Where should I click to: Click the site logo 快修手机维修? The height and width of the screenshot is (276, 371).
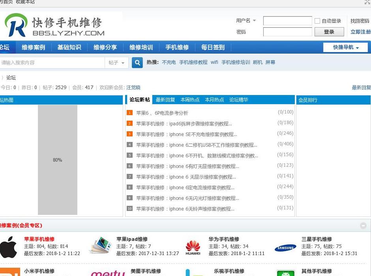(x=54, y=25)
